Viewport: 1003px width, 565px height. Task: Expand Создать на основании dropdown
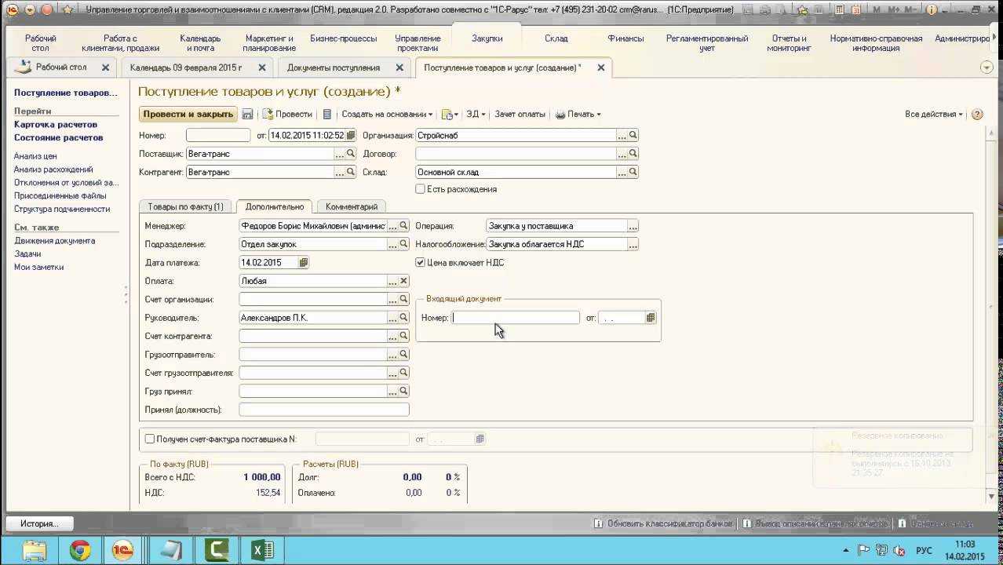[387, 115]
